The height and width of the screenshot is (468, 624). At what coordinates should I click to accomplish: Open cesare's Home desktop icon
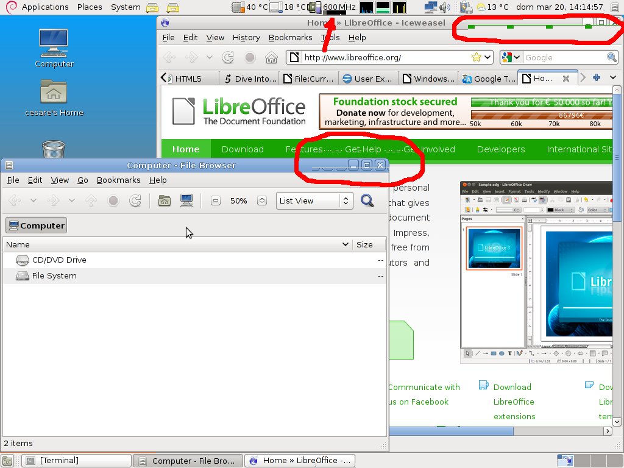pyautogui.click(x=54, y=97)
